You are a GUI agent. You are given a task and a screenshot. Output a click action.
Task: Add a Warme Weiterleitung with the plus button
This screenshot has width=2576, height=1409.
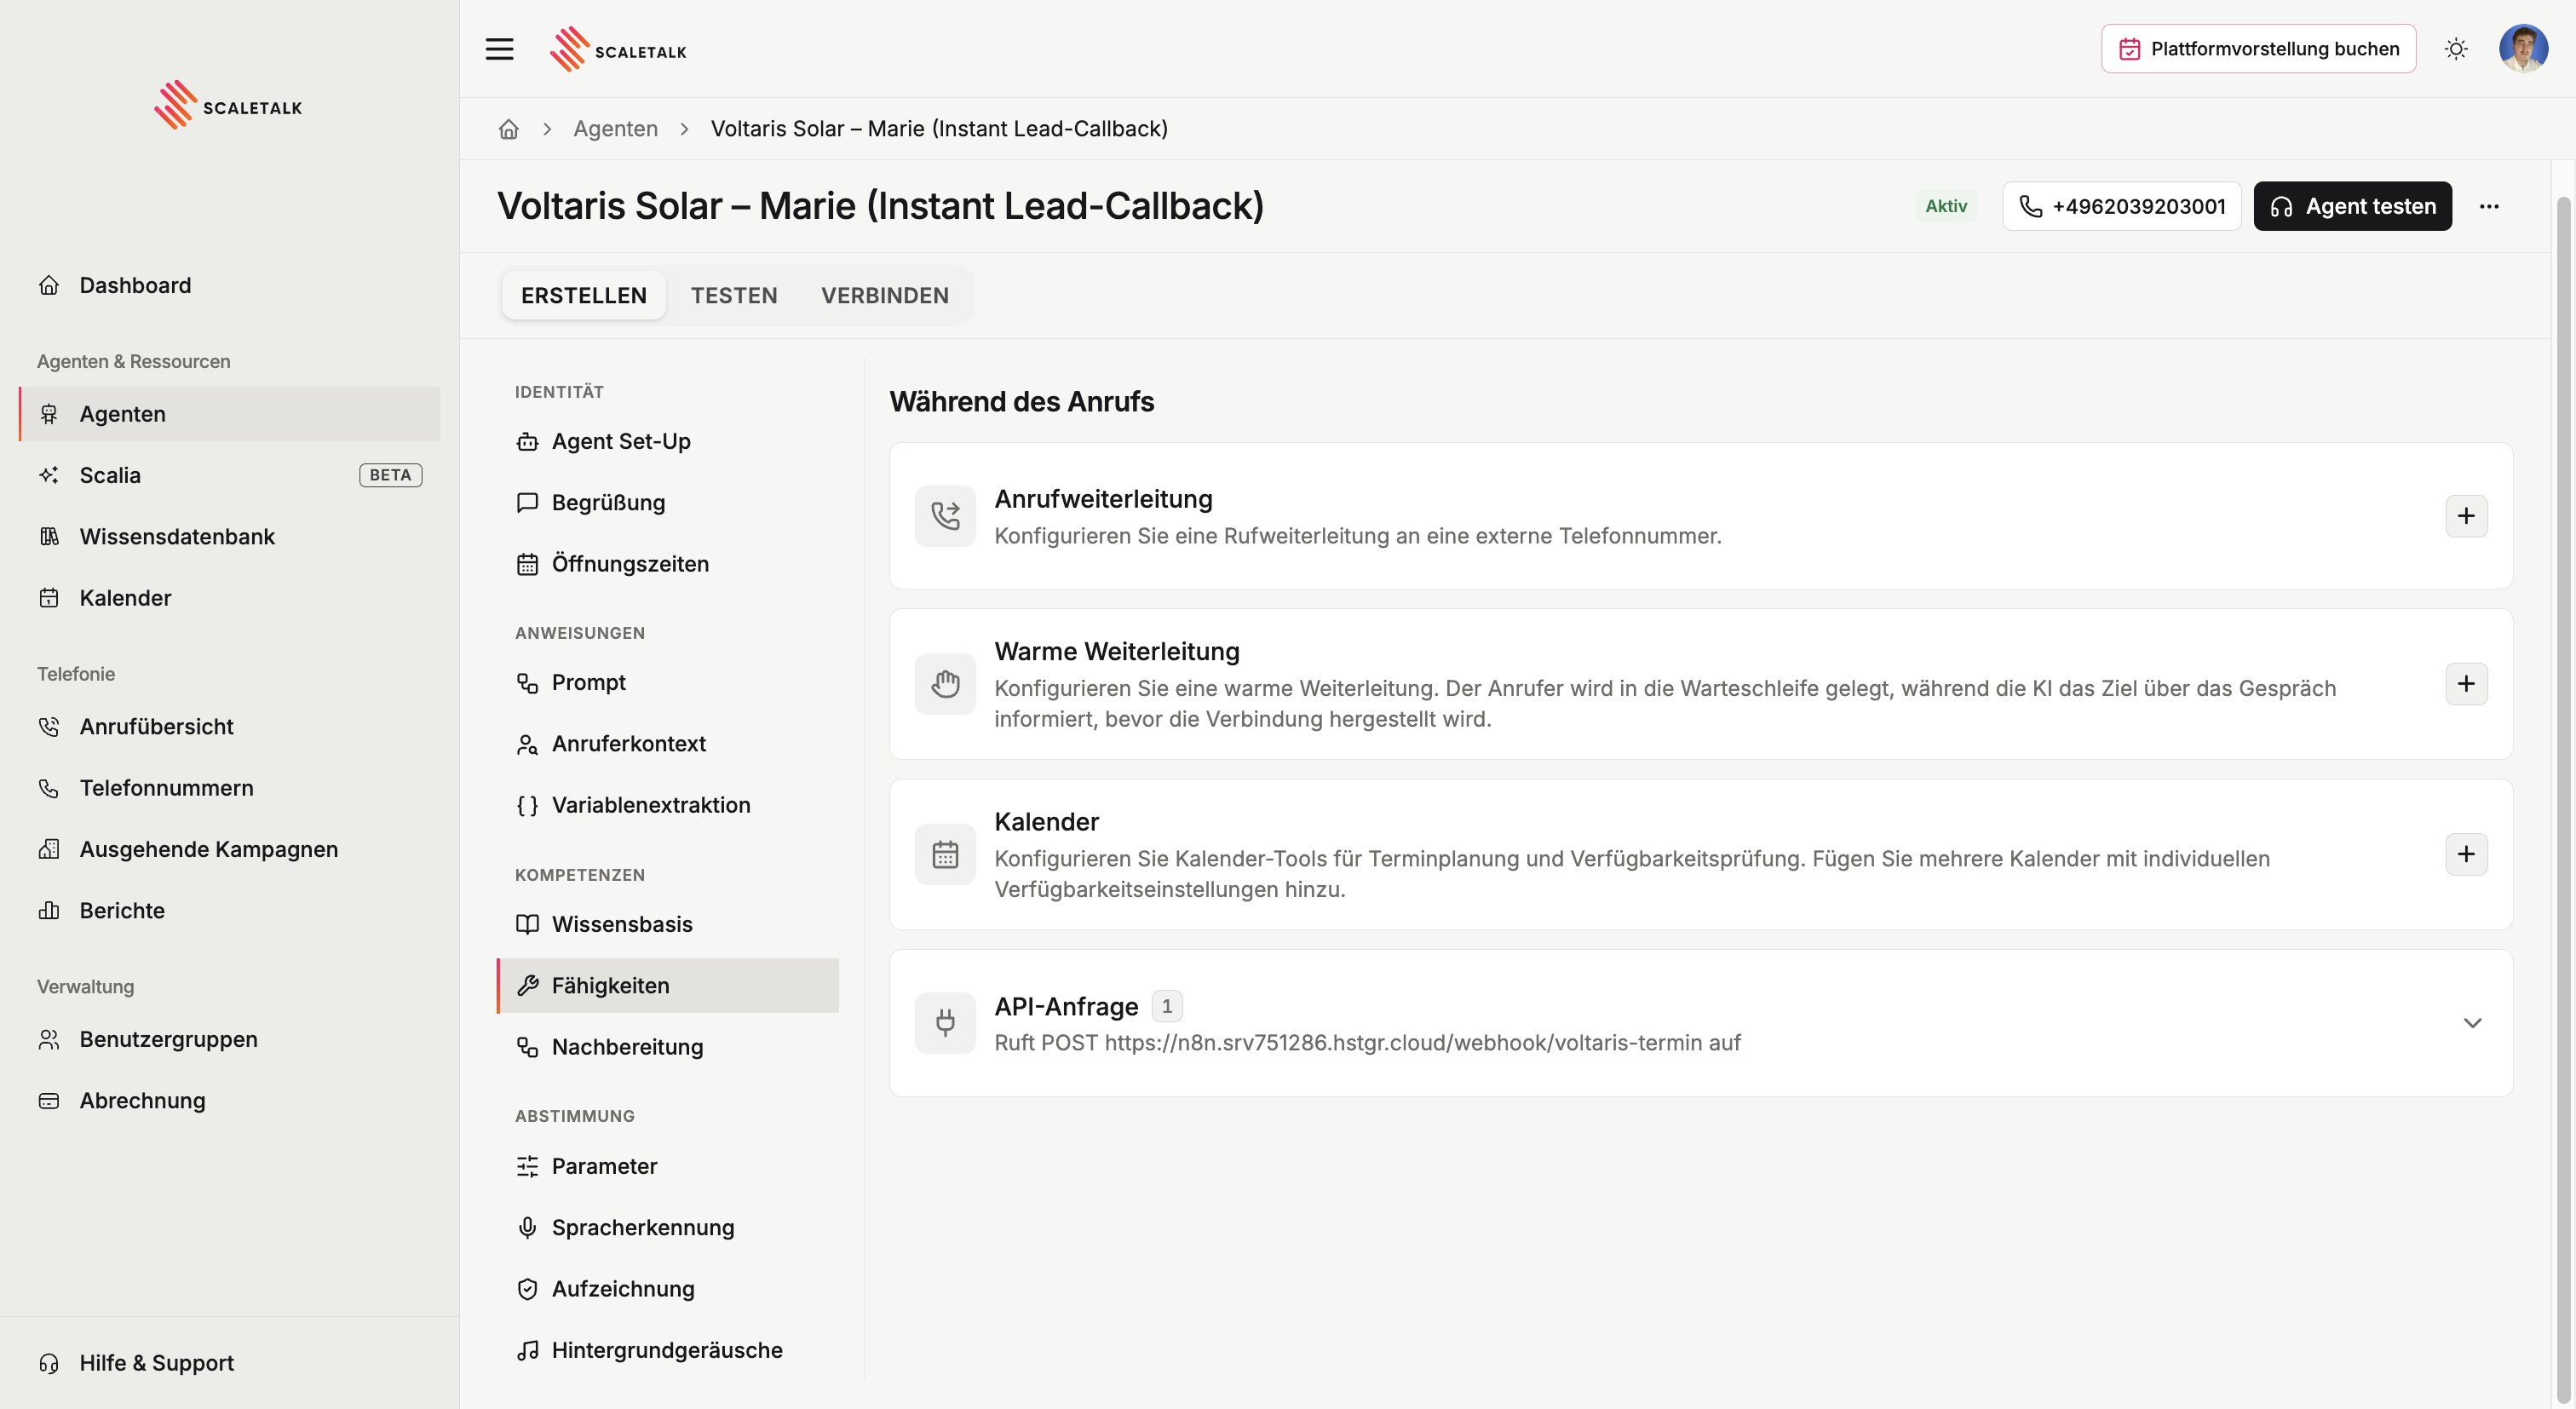coord(2466,684)
